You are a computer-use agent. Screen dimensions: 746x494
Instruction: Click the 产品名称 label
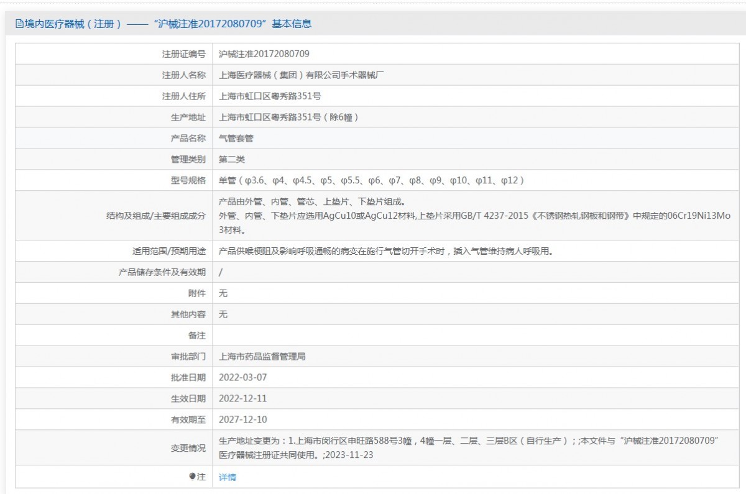(188, 138)
